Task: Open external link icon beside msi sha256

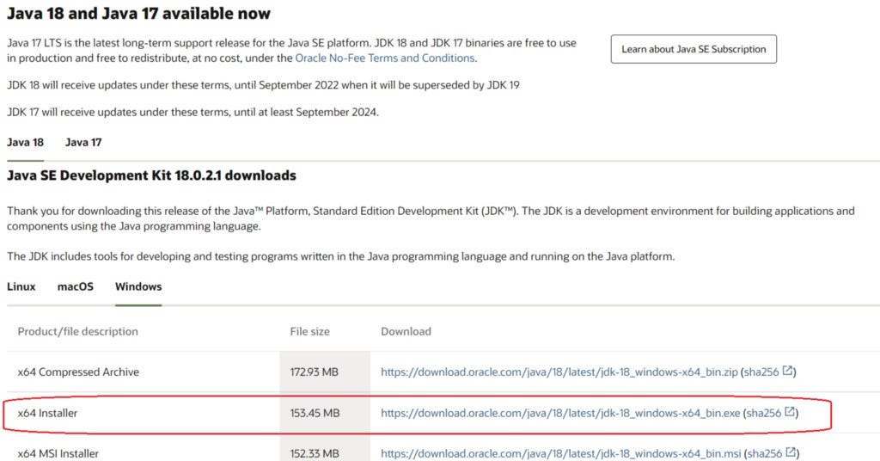Action: (791, 452)
